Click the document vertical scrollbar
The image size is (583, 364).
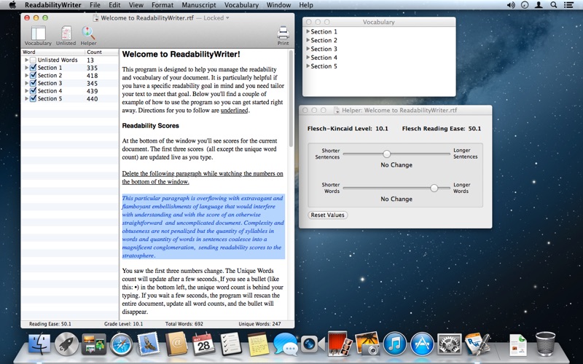tap(291, 98)
